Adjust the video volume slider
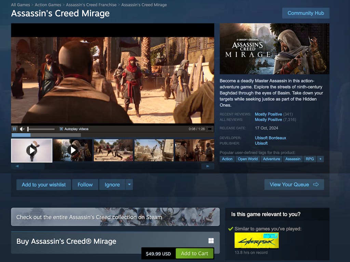 pyautogui.click(x=41, y=129)
